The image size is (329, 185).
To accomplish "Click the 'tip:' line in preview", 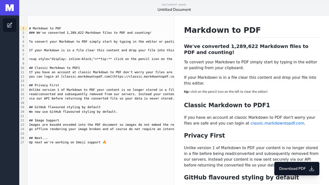I will 226,92.
